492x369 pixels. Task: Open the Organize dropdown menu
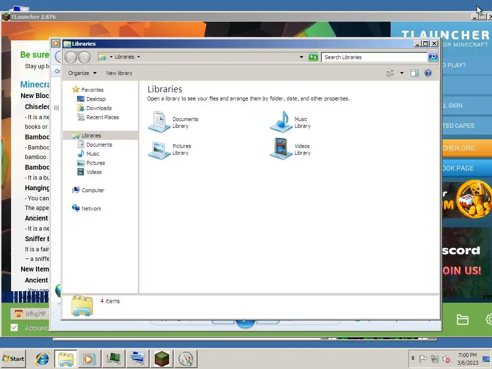point(82,73)
